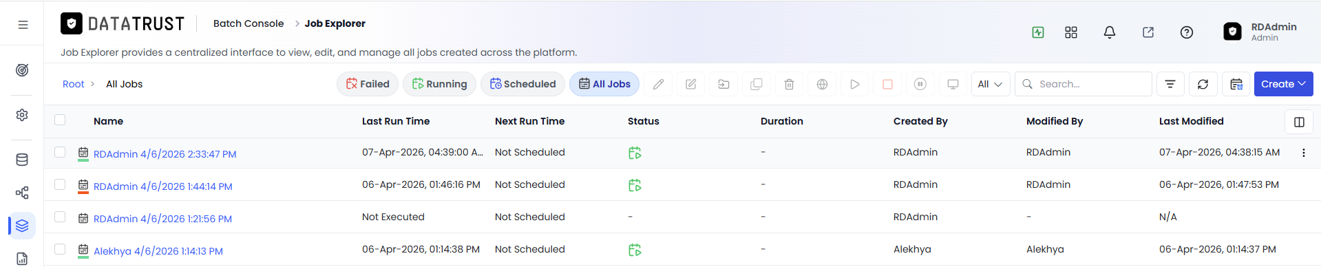The width and height of the screenshot is (1321, 267).
Task: Click in the Search jobs field
Action: pos(1083,84)
